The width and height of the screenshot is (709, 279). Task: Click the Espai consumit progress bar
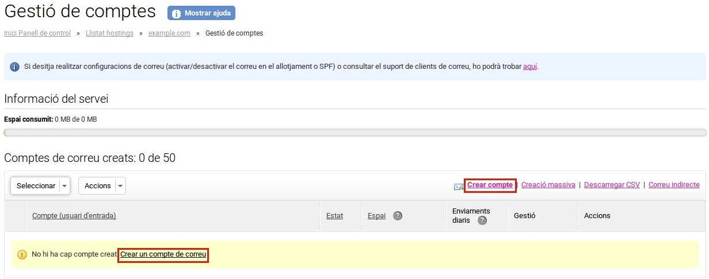(355, 133)
